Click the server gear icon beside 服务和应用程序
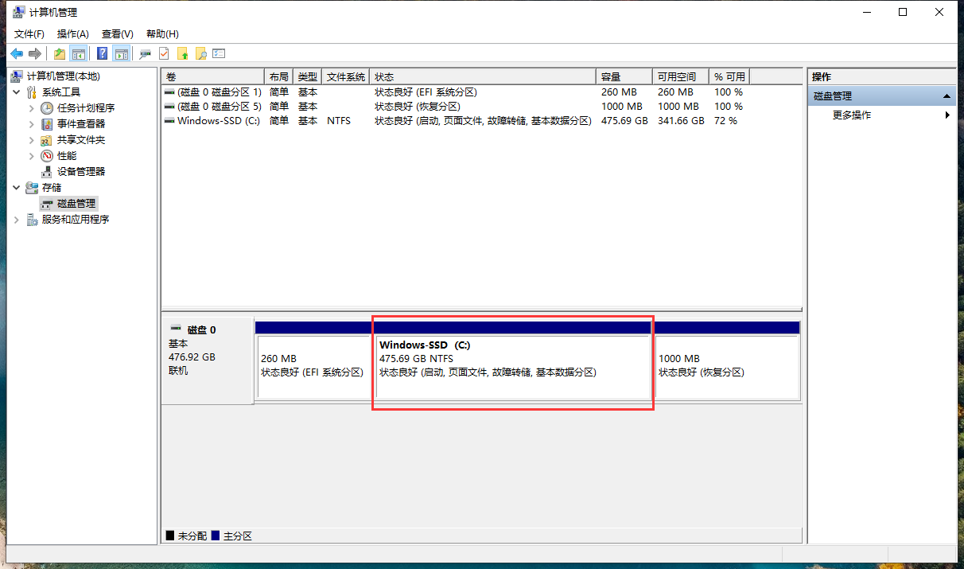 click(x=33, y=220)
